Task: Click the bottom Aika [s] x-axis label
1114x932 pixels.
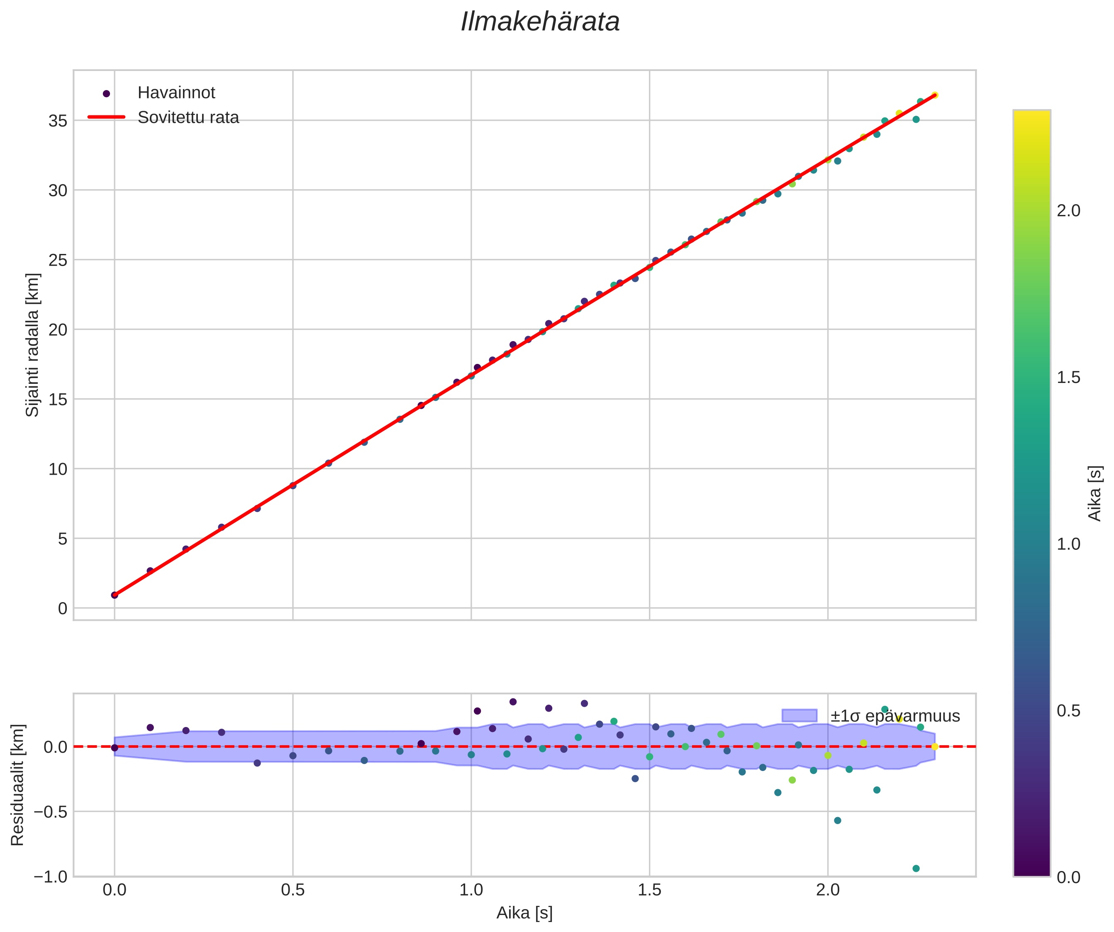Action: [x=524, y=913]
